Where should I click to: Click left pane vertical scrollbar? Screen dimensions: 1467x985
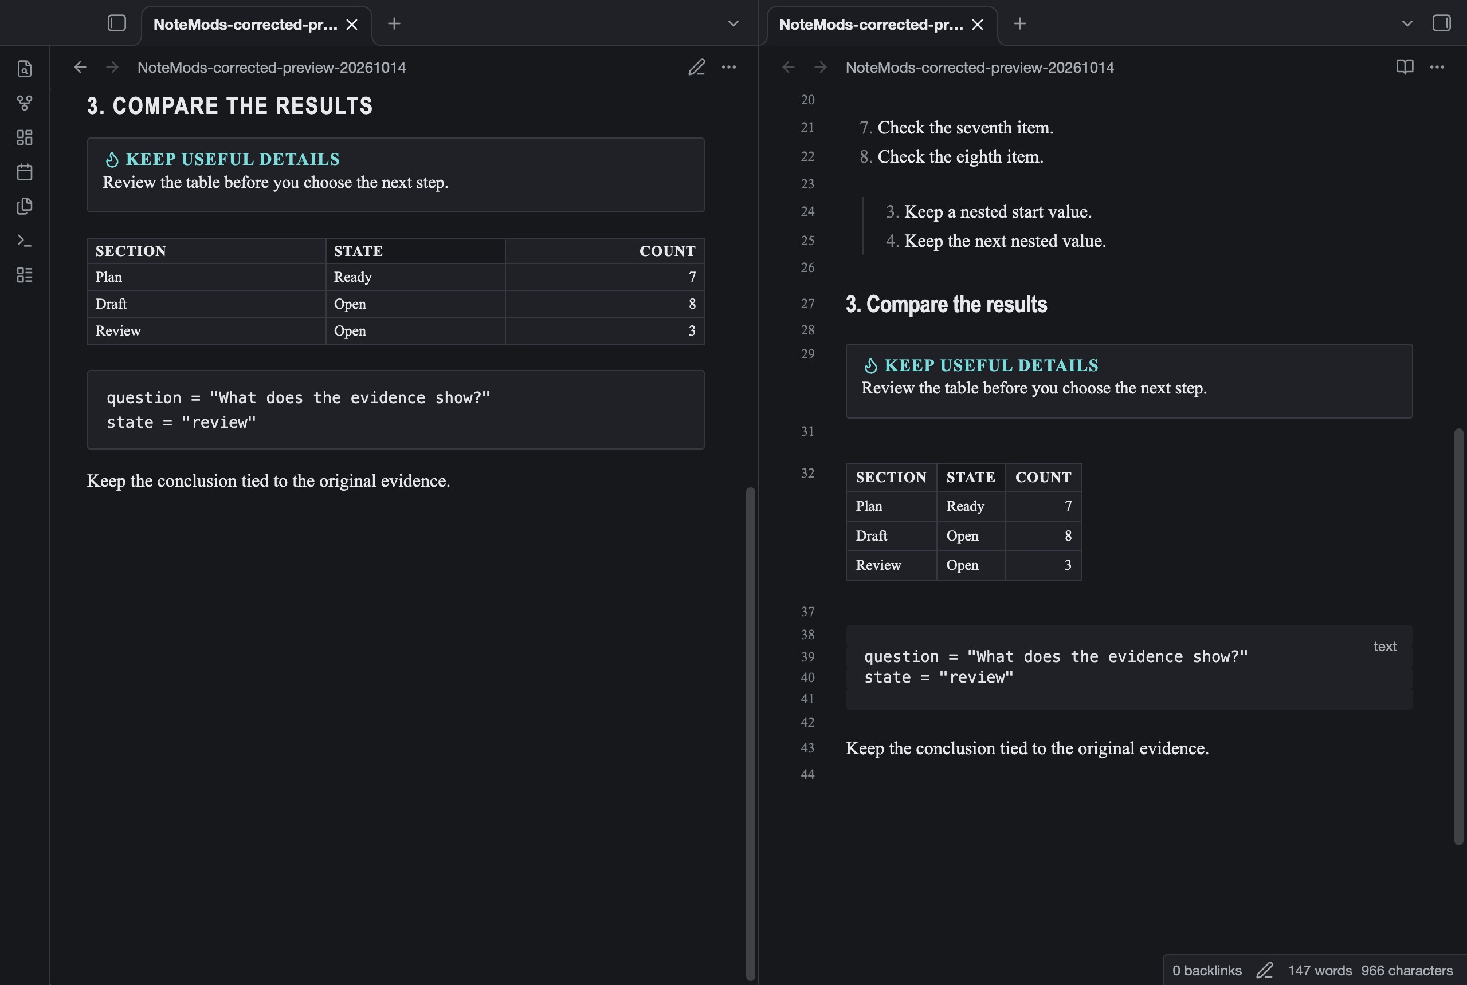750,733
